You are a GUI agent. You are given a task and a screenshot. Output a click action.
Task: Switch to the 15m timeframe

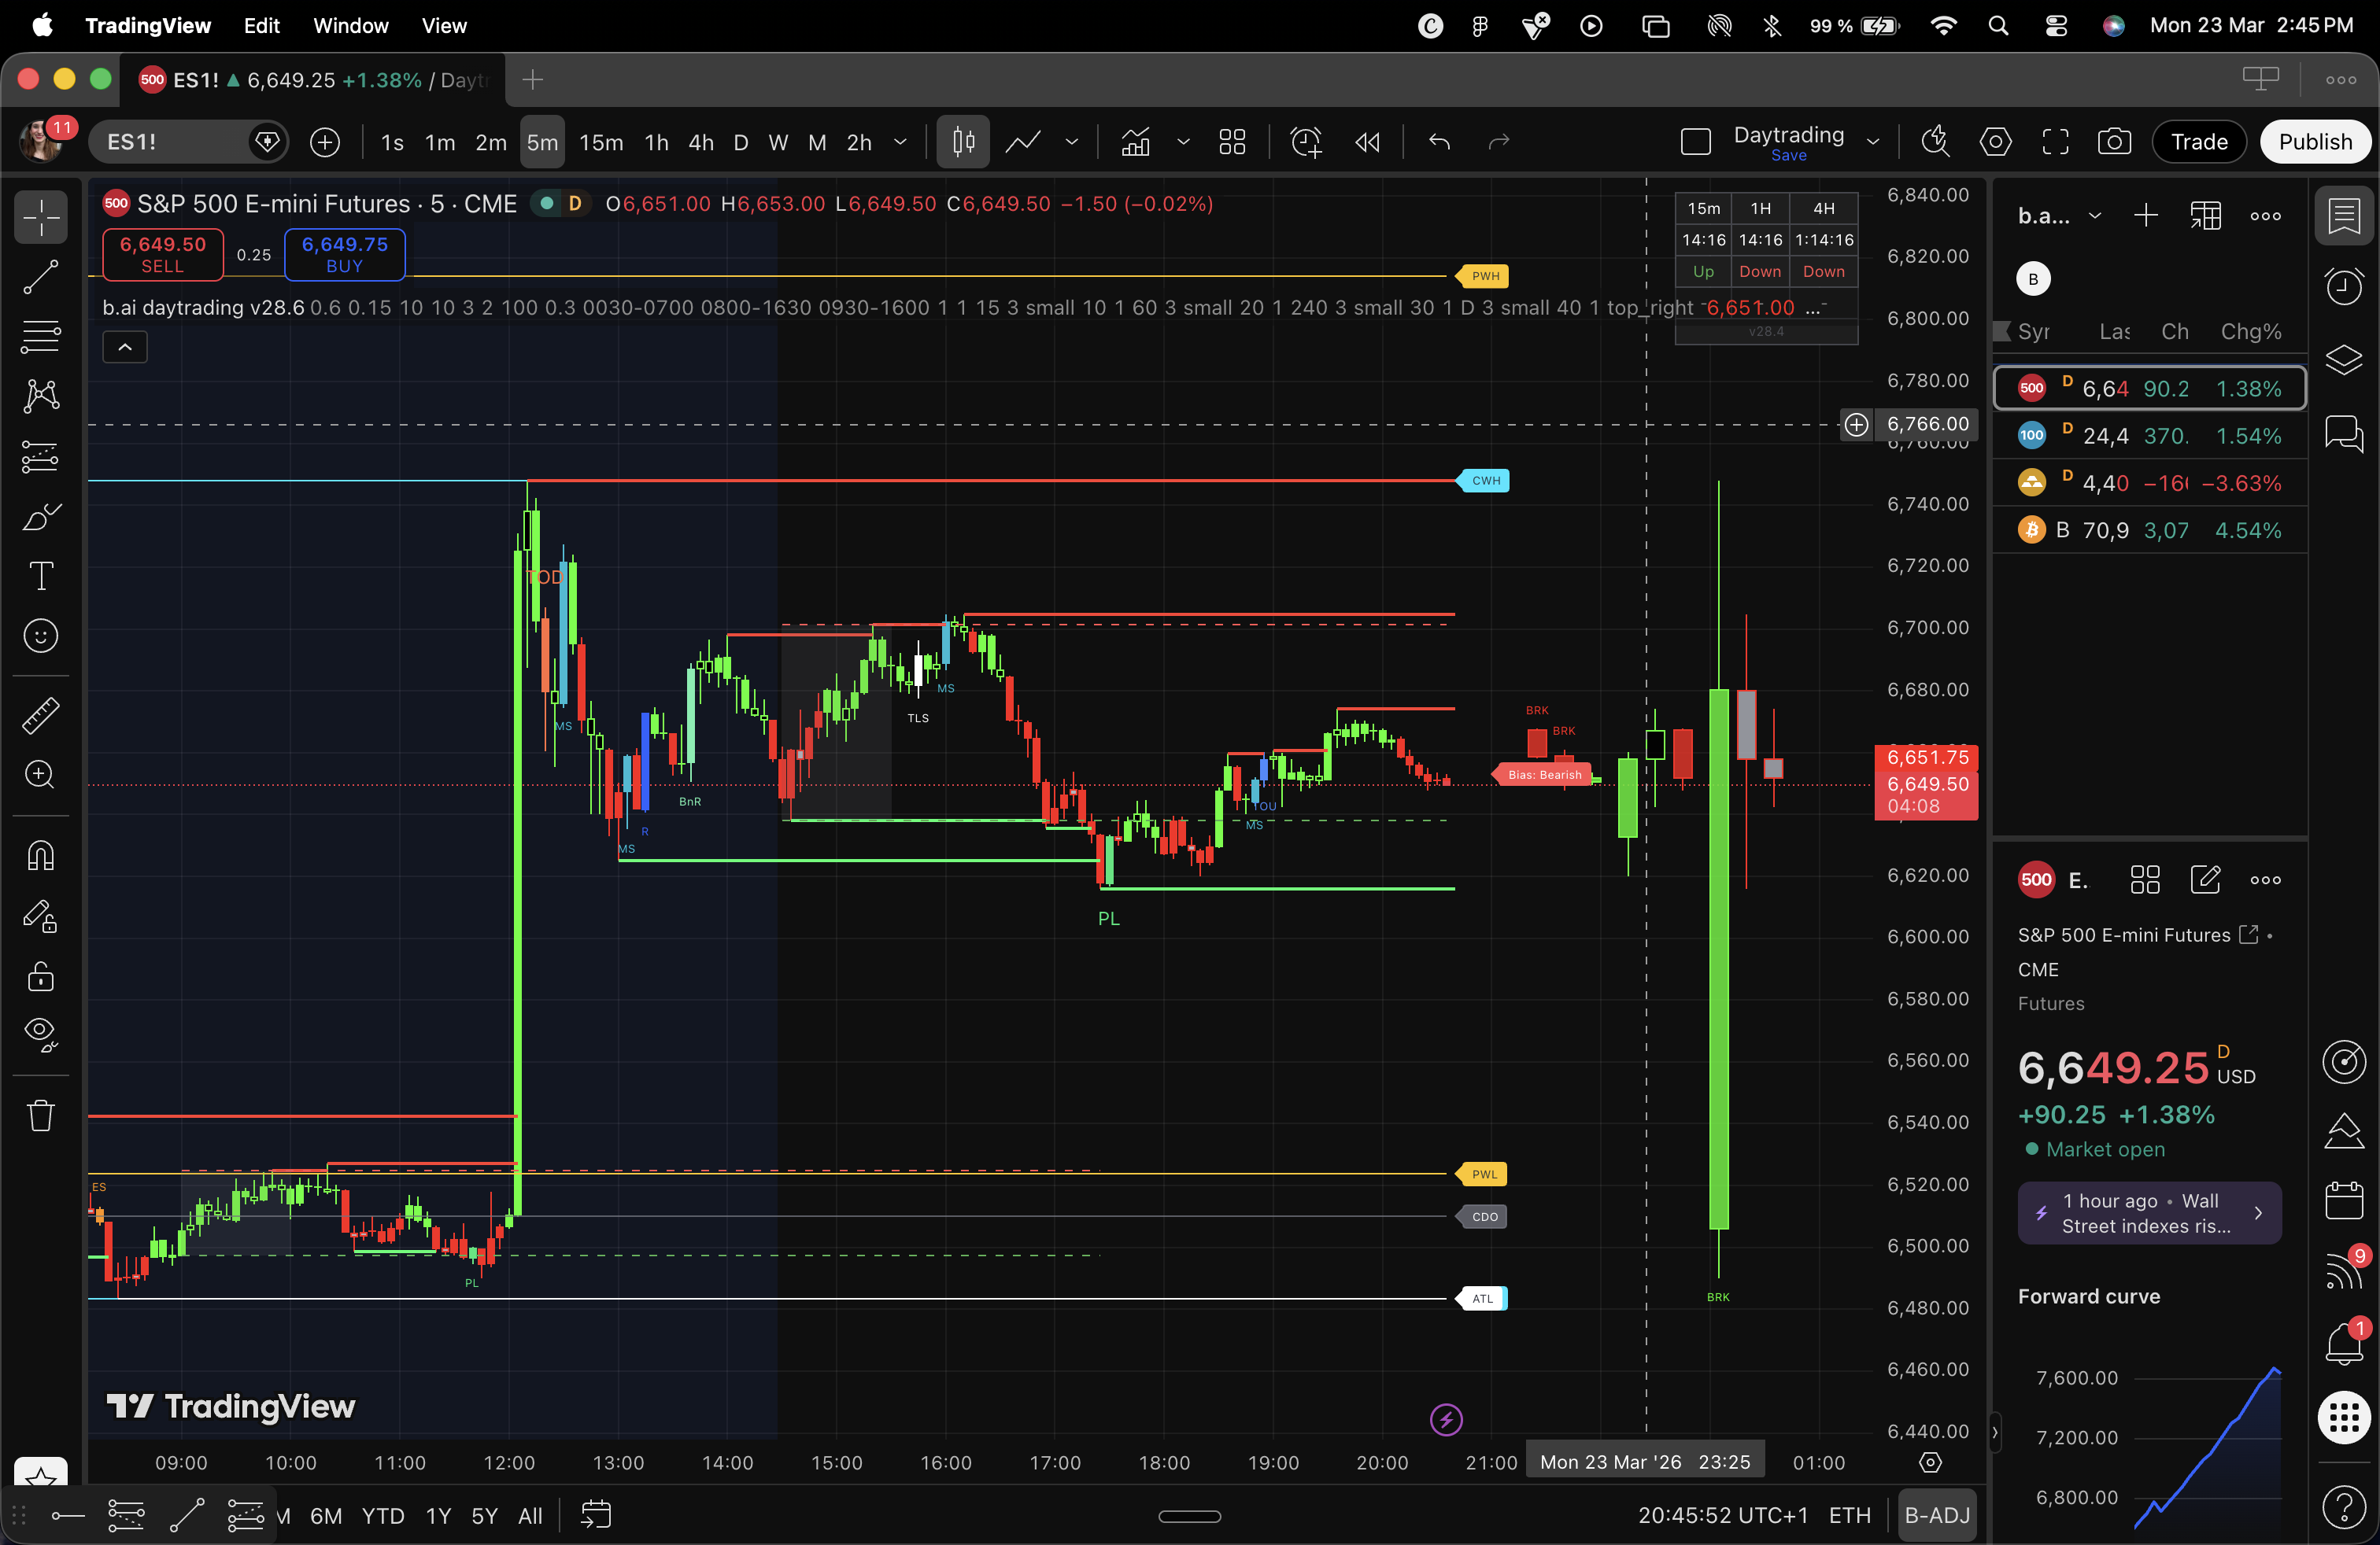pos(601,142)
